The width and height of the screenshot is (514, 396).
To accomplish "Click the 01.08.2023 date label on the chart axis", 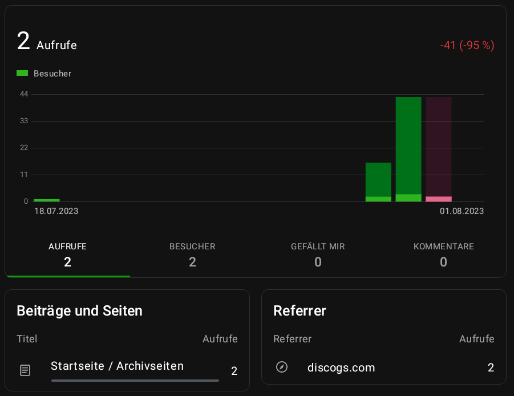I will point(461,211).
